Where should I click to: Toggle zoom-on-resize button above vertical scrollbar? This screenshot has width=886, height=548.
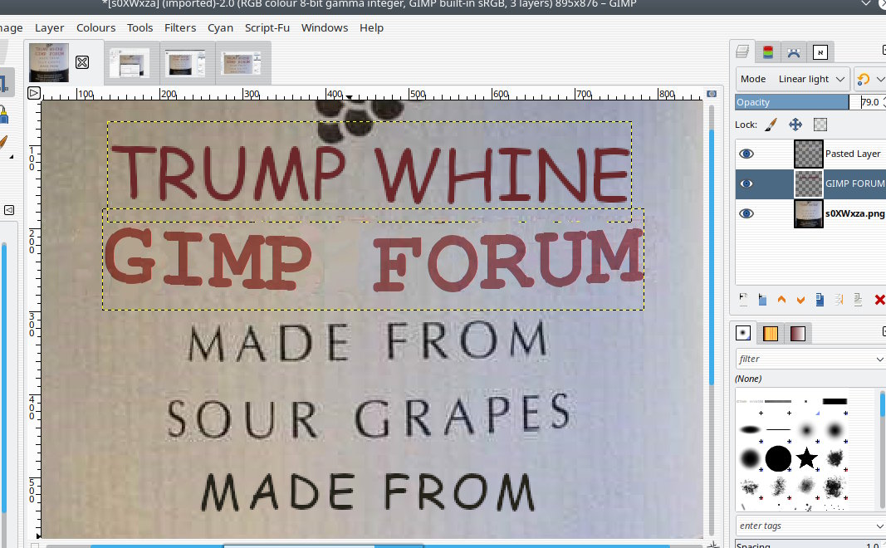click(712, 93)
